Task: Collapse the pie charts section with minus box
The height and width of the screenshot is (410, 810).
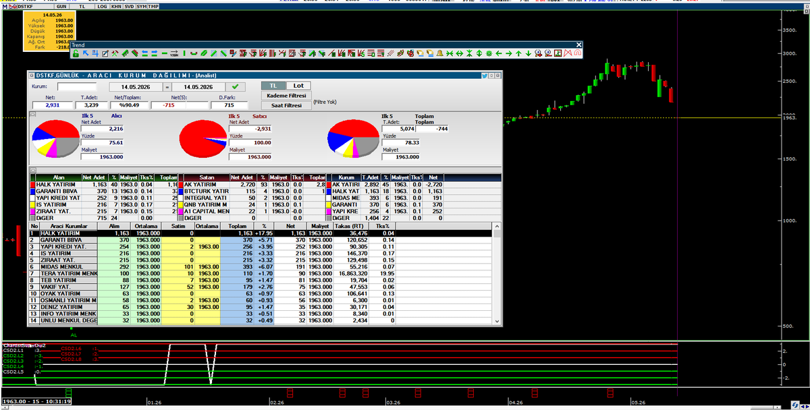Action: tap(31, 115)
